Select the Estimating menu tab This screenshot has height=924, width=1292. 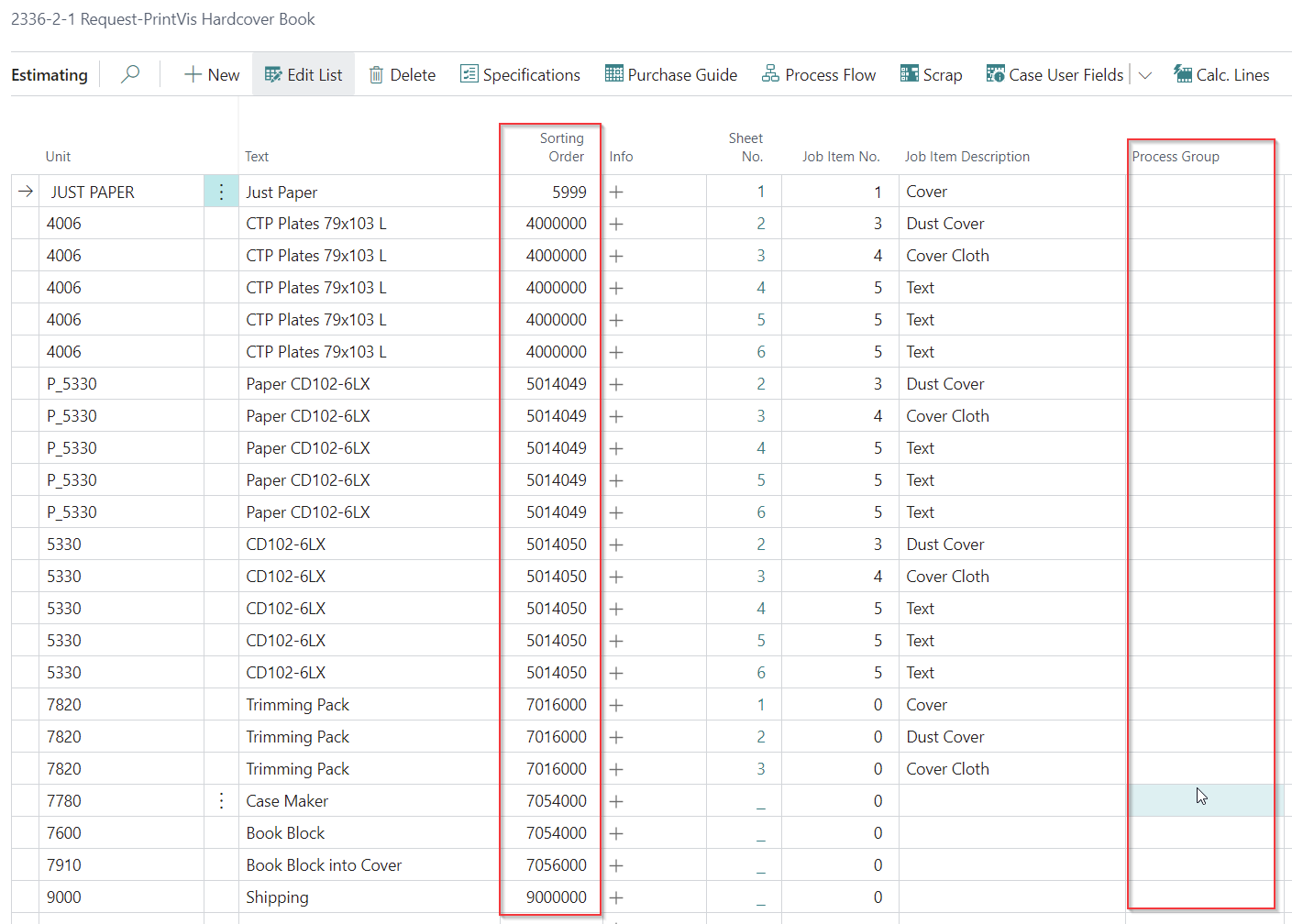coord(50,75)
